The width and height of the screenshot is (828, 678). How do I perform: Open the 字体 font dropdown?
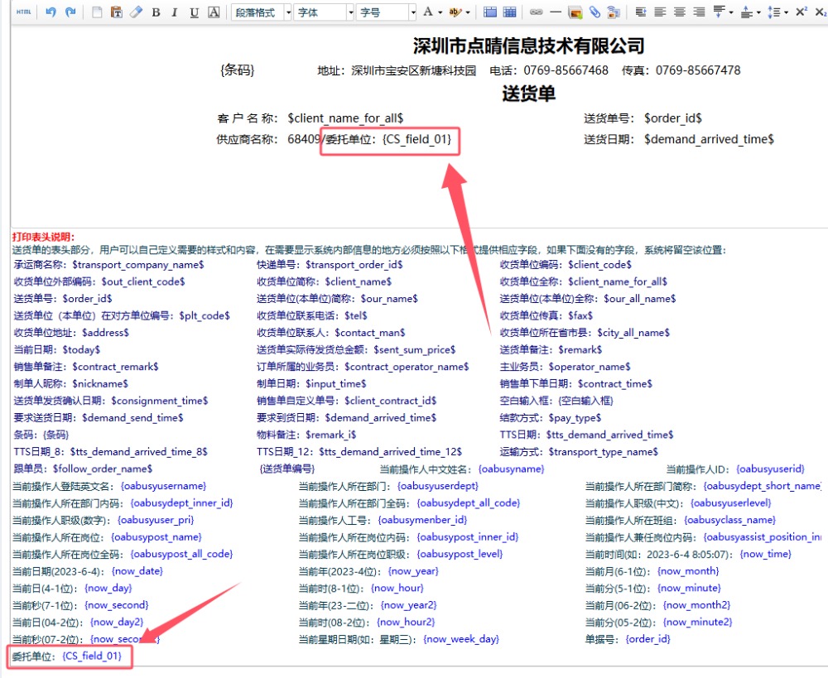(325, 12)
